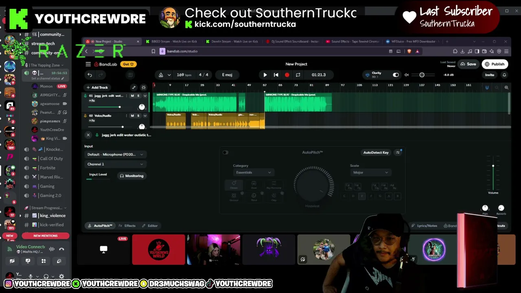This screenshot has width=521, height=293.
Task: Click the undo arrow in BandLab
Action: (90, 75)
